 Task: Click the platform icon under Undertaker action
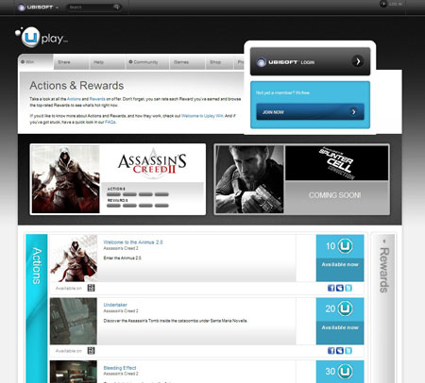tap(91, 350)
